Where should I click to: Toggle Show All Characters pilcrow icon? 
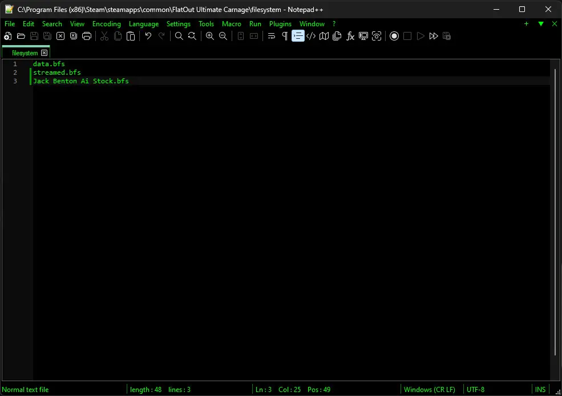click(x=285, y=36)
